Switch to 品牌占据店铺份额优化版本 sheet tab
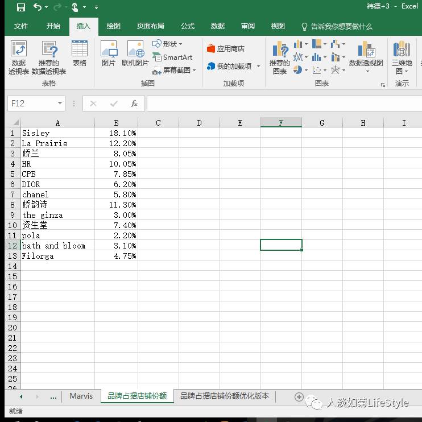Screen dimensions: 422x422 (x=225, y=396)
